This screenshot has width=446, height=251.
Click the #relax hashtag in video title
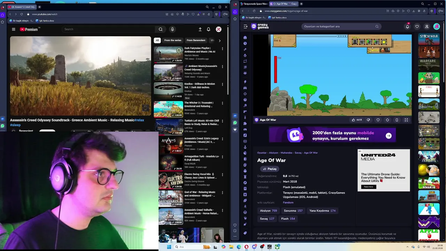coord(139,120)
